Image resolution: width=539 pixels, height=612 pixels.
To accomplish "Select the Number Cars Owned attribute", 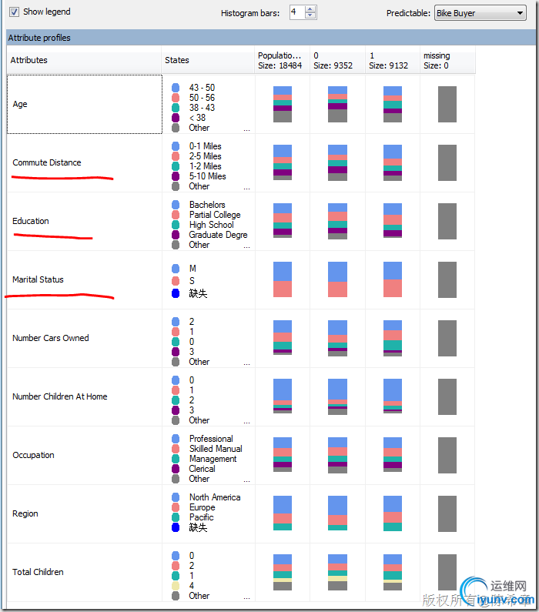I will [51, 338].
